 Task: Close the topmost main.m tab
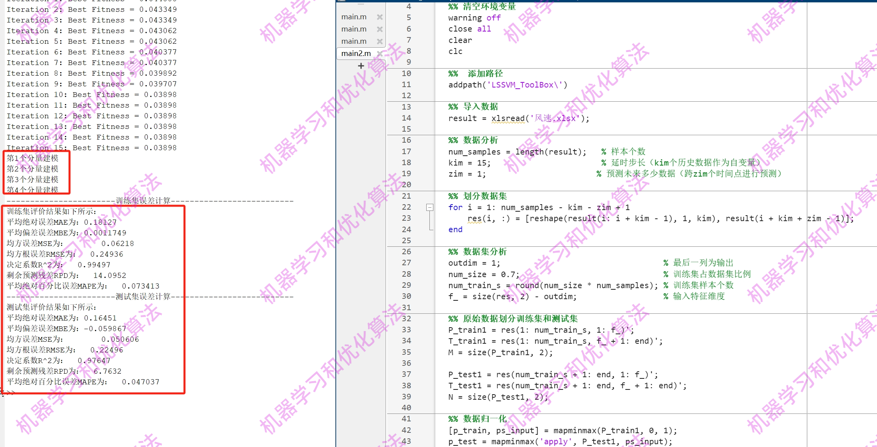pyautogui.click(x=380, y=17)
